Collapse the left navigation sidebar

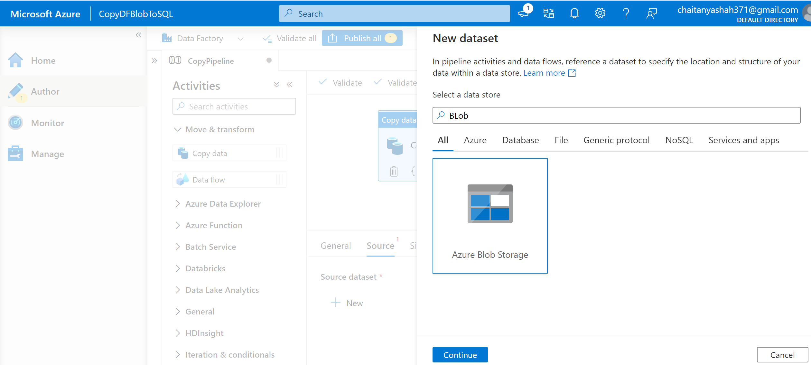[x=138, y=35]
